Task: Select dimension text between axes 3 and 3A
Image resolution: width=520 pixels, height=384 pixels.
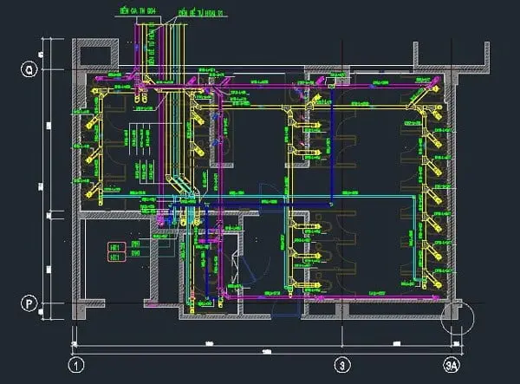Action: (x=397, y=343)
